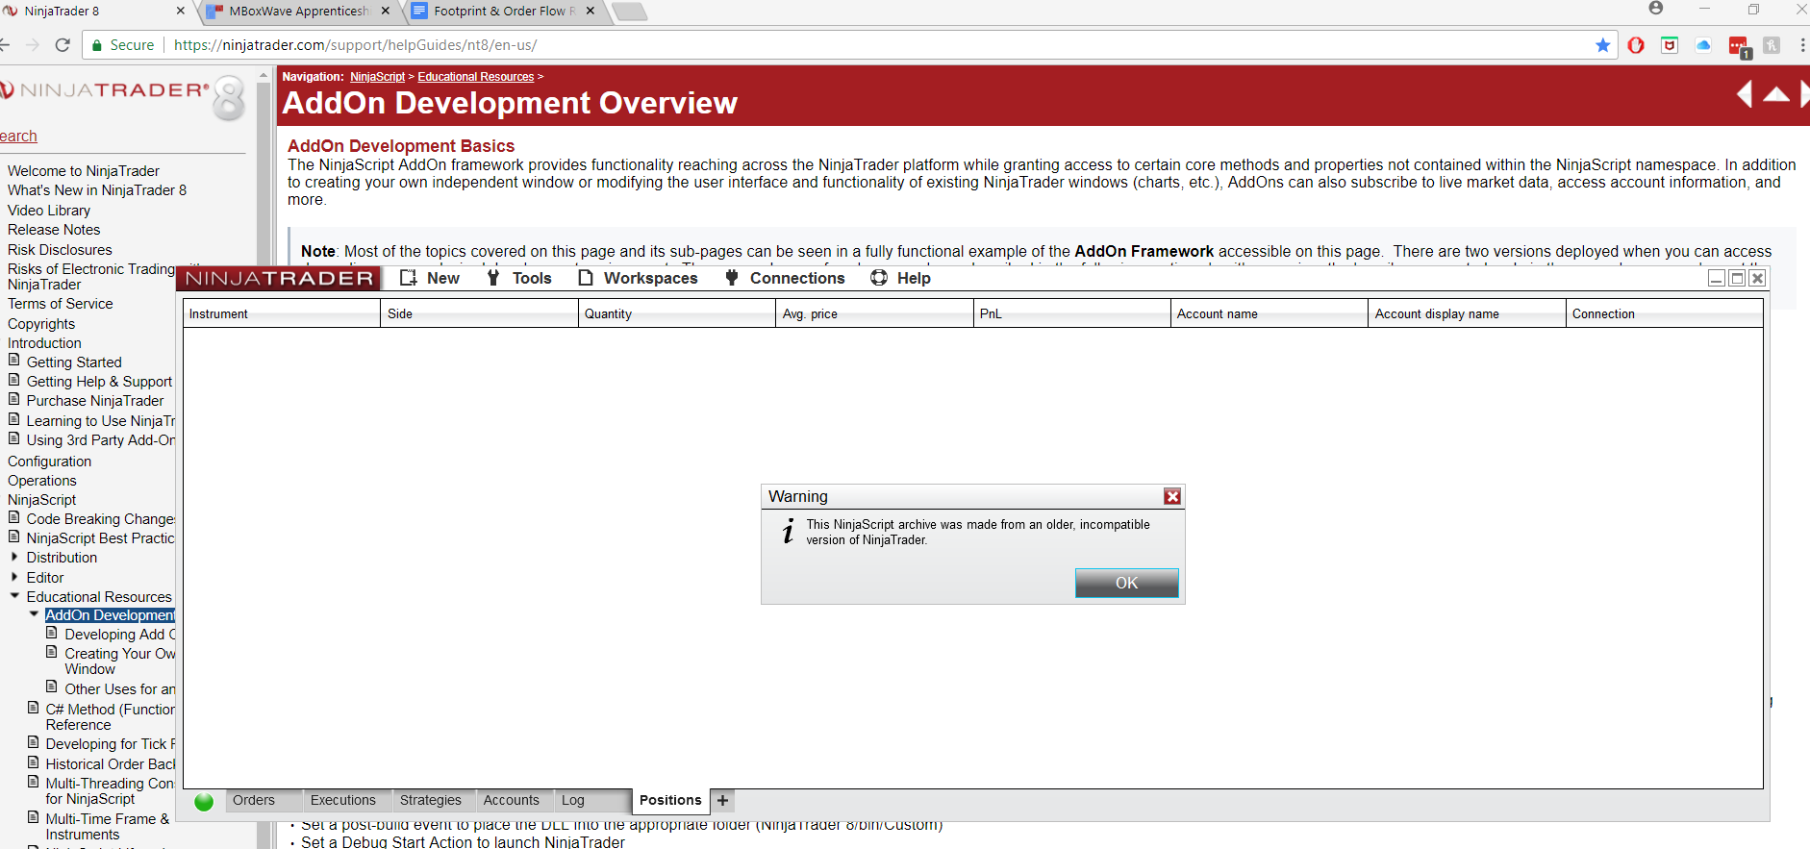Add a new tab with the plus icon
This screenshot has width=1810, height=849.
[x=723, y=800]
